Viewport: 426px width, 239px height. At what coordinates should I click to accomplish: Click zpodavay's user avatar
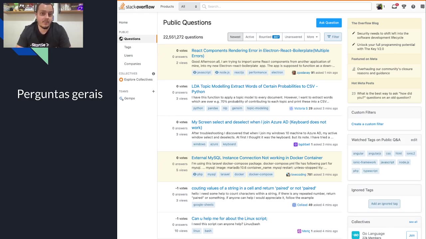point(294,73)
